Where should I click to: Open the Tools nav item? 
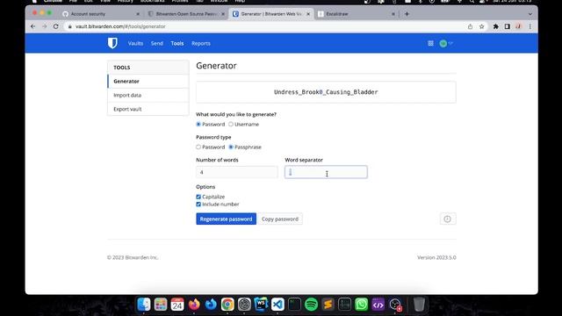pyautogui.click(x=177, y=43)
